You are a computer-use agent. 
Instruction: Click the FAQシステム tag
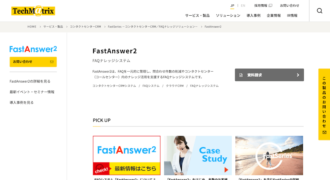(151, 86)
